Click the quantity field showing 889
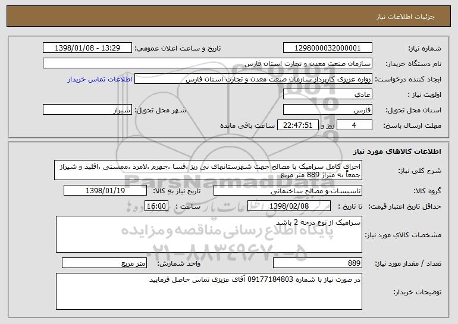The height and width of the screenshot is (324, 458). tap(318, 263)
